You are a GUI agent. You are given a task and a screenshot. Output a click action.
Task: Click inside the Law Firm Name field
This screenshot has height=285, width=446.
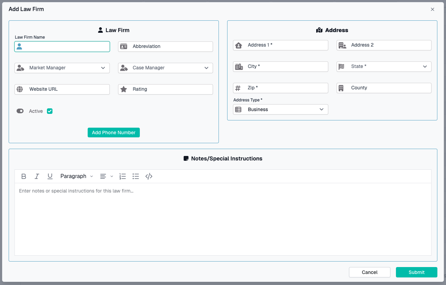(62, 46)
